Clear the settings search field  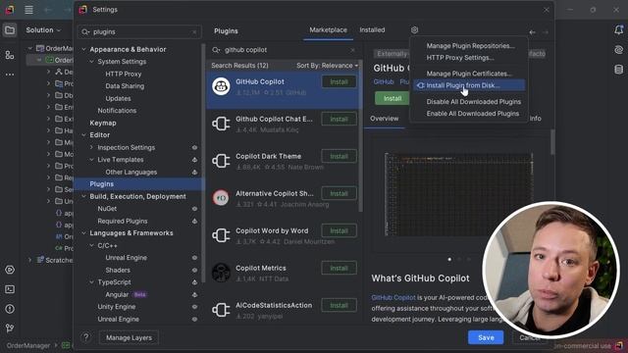194,32
